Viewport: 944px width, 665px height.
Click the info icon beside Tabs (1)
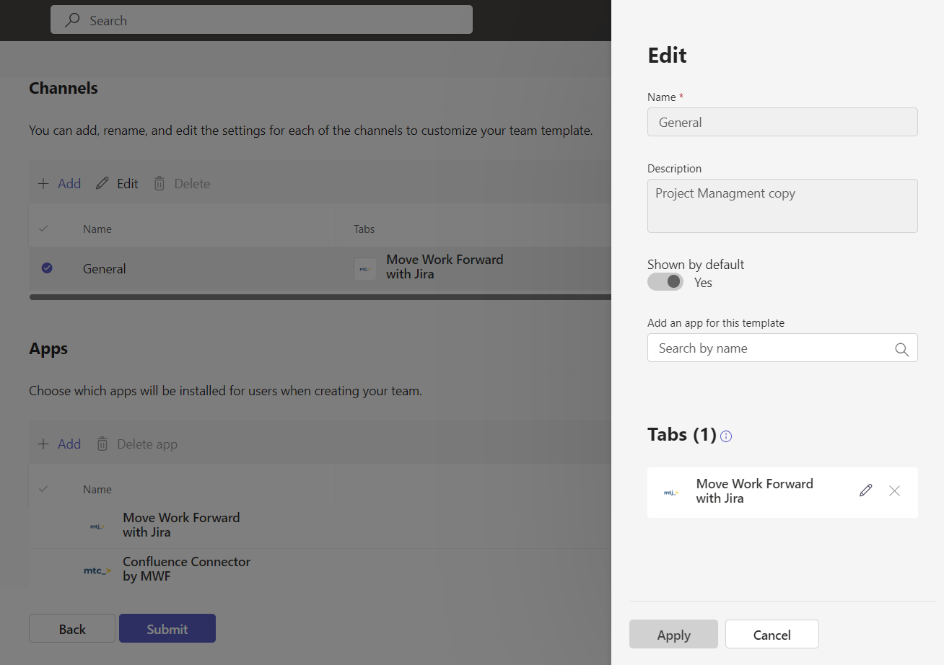point(726,436)
